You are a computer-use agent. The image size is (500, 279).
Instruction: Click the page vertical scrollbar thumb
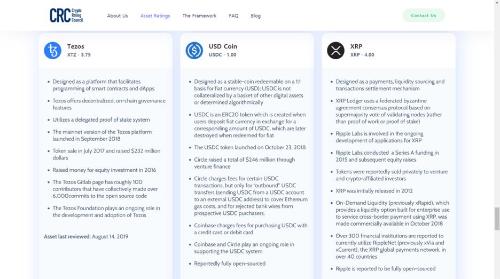497,219
